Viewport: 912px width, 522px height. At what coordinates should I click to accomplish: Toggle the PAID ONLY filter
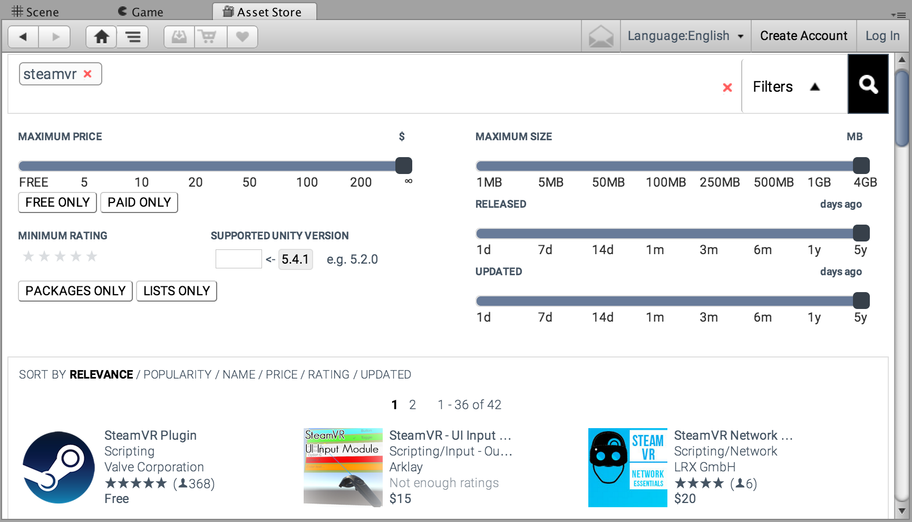tap(139, 202)
